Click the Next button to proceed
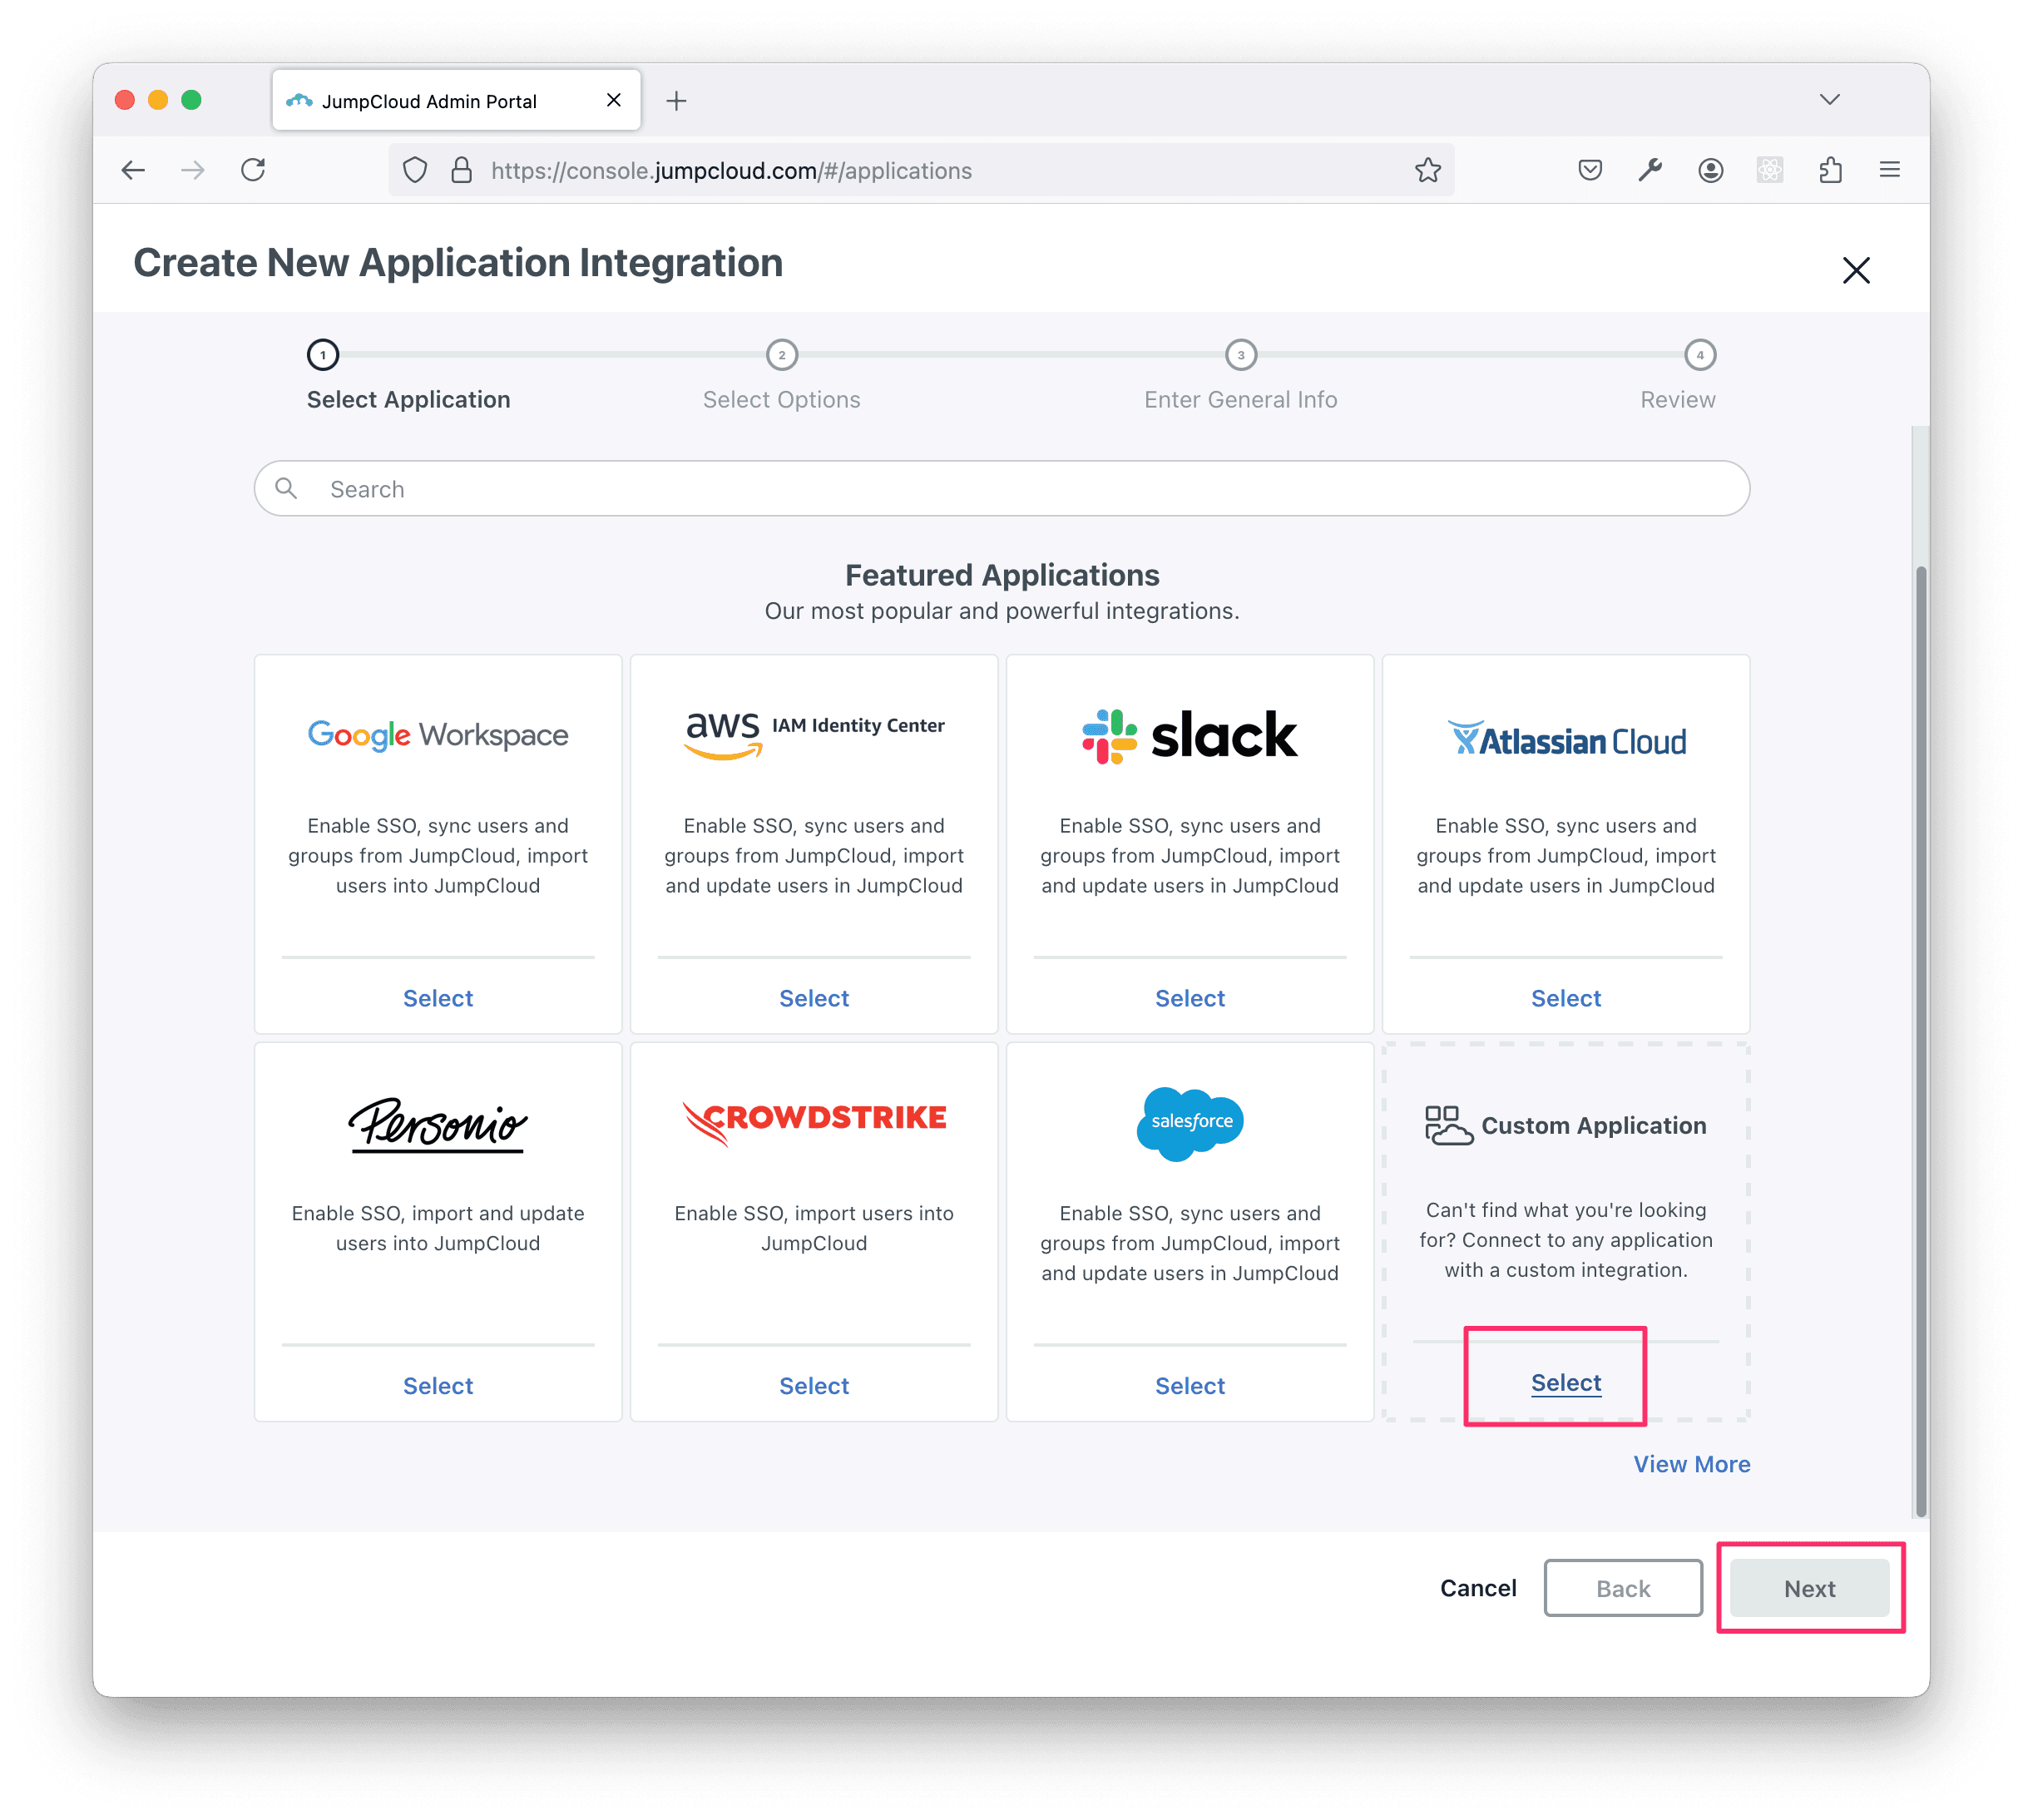 (1808, 1588)
